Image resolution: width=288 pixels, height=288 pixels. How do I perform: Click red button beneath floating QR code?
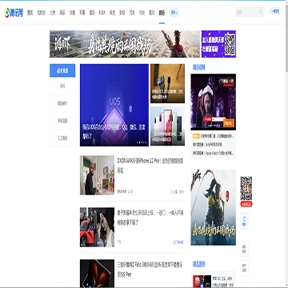[x=246, y=204]
